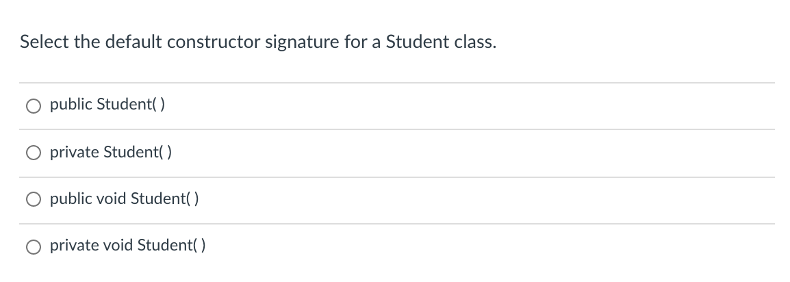The width and height of the screenshot is (790, 282).
Task: Click the 'private Student( )' answer label text
Action: [110, 151]
